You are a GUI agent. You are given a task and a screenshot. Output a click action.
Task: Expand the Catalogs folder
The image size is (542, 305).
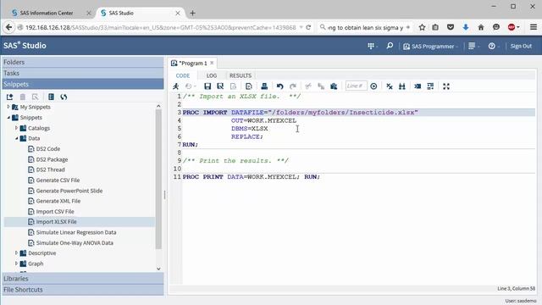16,128
